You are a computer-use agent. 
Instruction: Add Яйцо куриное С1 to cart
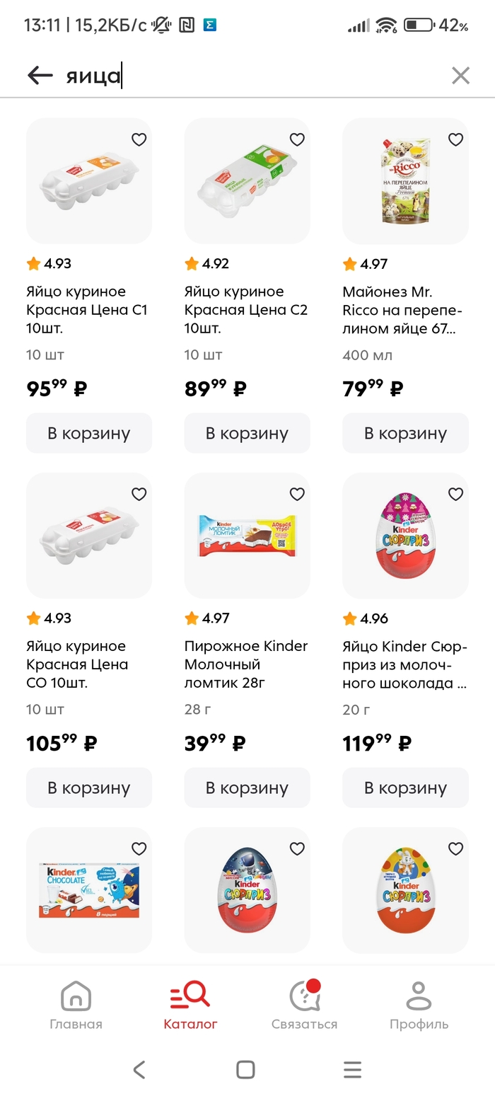pyautogui.click(x=89, y=433)
